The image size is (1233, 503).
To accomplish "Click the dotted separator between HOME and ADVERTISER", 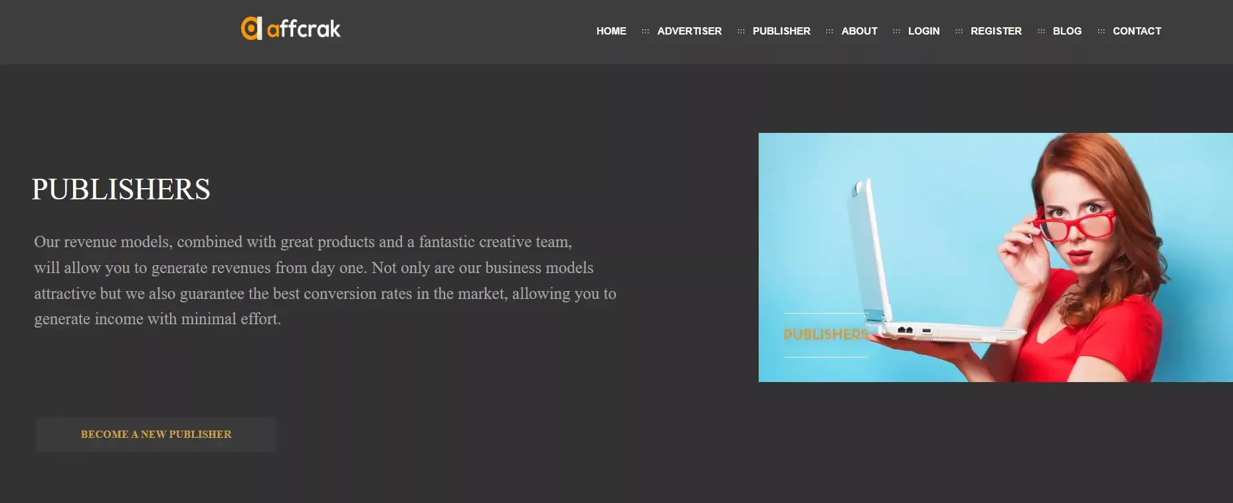I will click(x=645, y=31).
